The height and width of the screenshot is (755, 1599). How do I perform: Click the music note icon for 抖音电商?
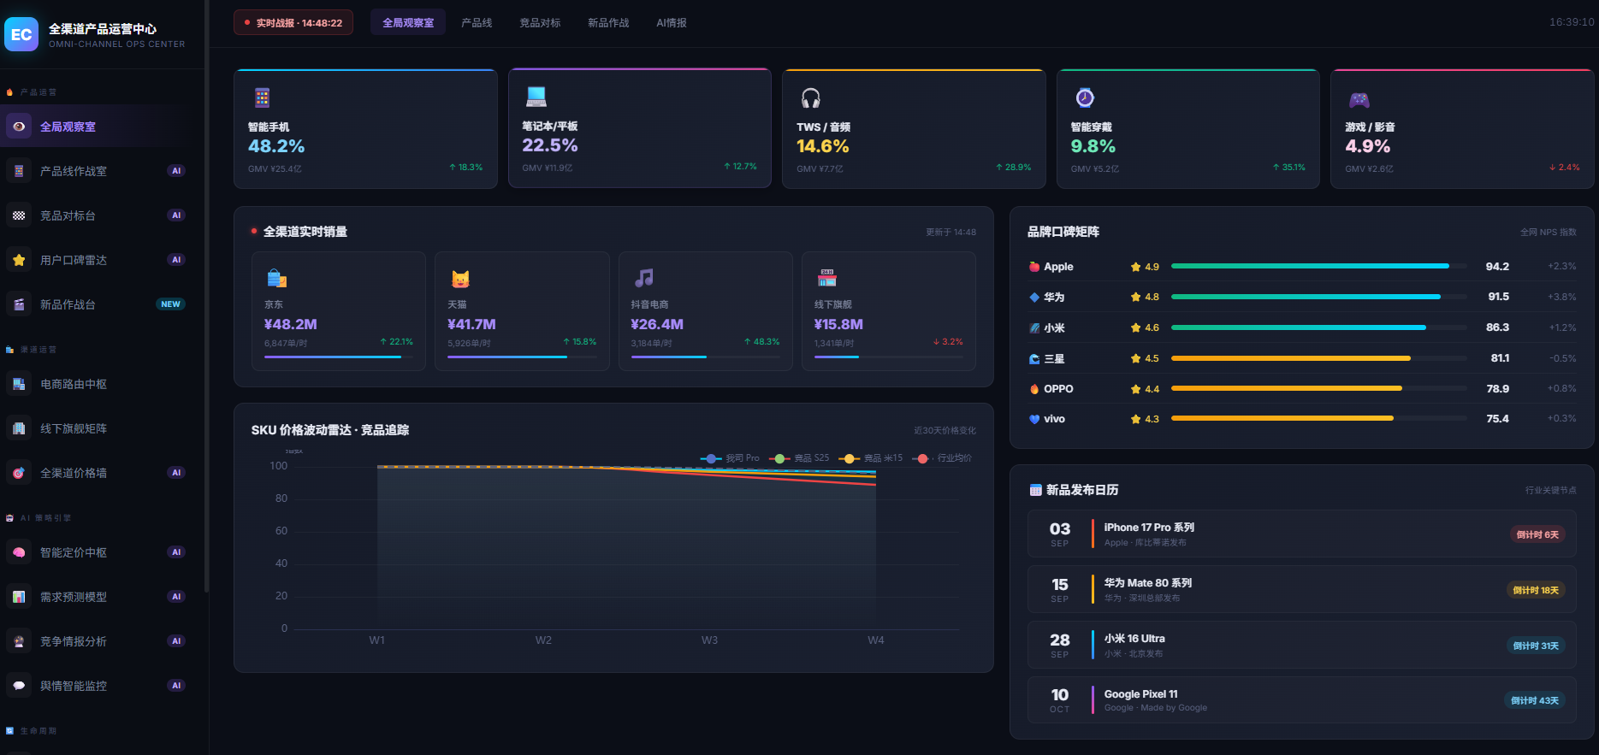[644, 278]
